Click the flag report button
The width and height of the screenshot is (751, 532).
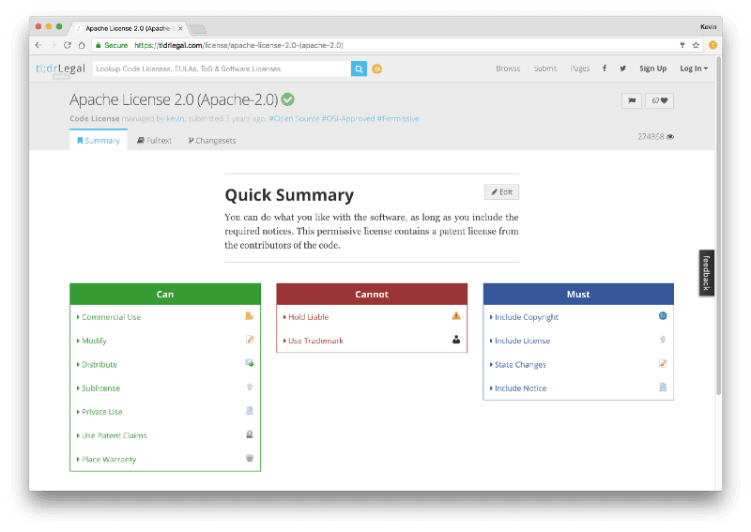tap(630, 100)
